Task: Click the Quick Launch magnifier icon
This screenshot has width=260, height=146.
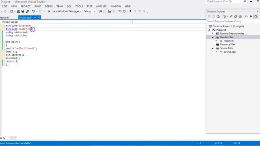Action: coord(245,2)
